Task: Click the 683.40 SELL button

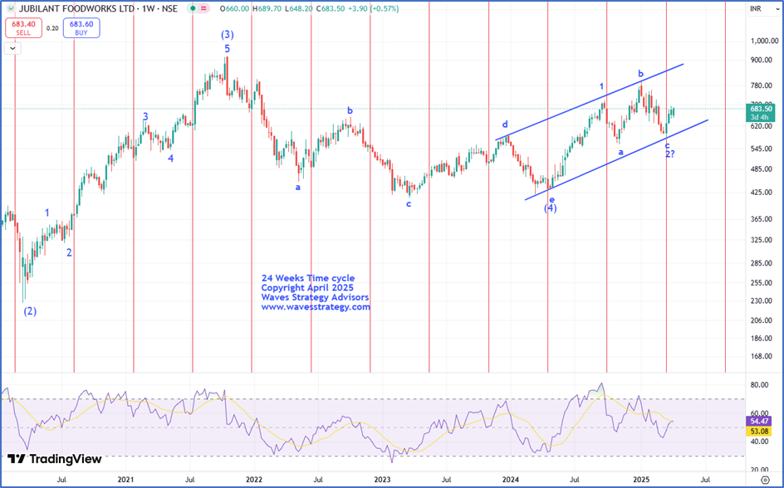Action: (23, 28)
